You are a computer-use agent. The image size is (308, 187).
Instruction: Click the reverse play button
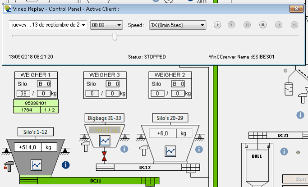(x=231, y=25)
